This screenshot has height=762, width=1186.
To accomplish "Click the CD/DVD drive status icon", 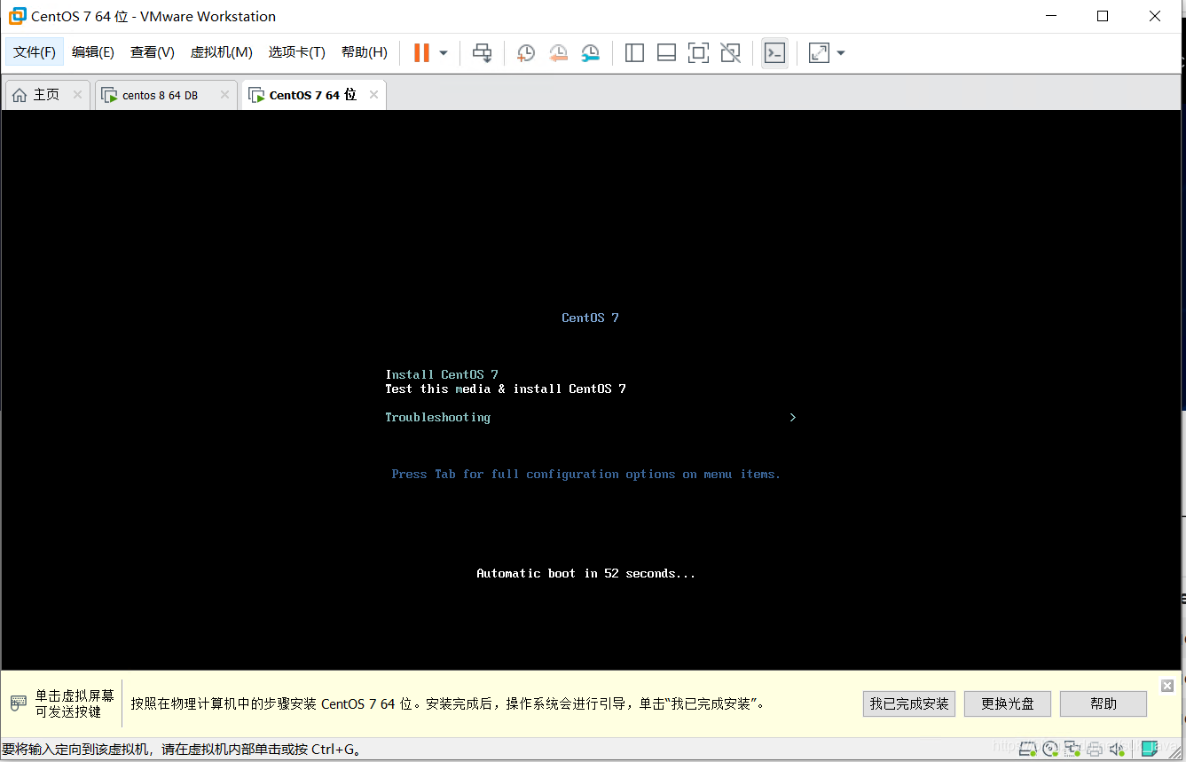I will [1050, 749].
